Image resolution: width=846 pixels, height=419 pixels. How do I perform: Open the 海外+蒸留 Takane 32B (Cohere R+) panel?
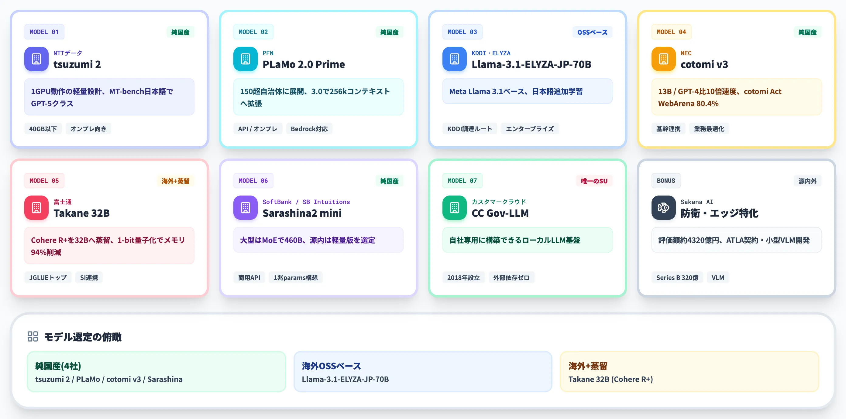click(689, 372)
